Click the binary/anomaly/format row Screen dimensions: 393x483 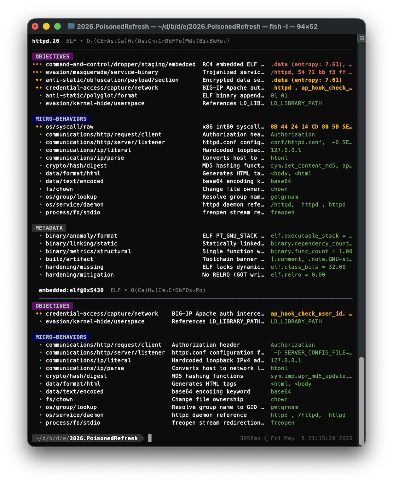pos(192,236)
